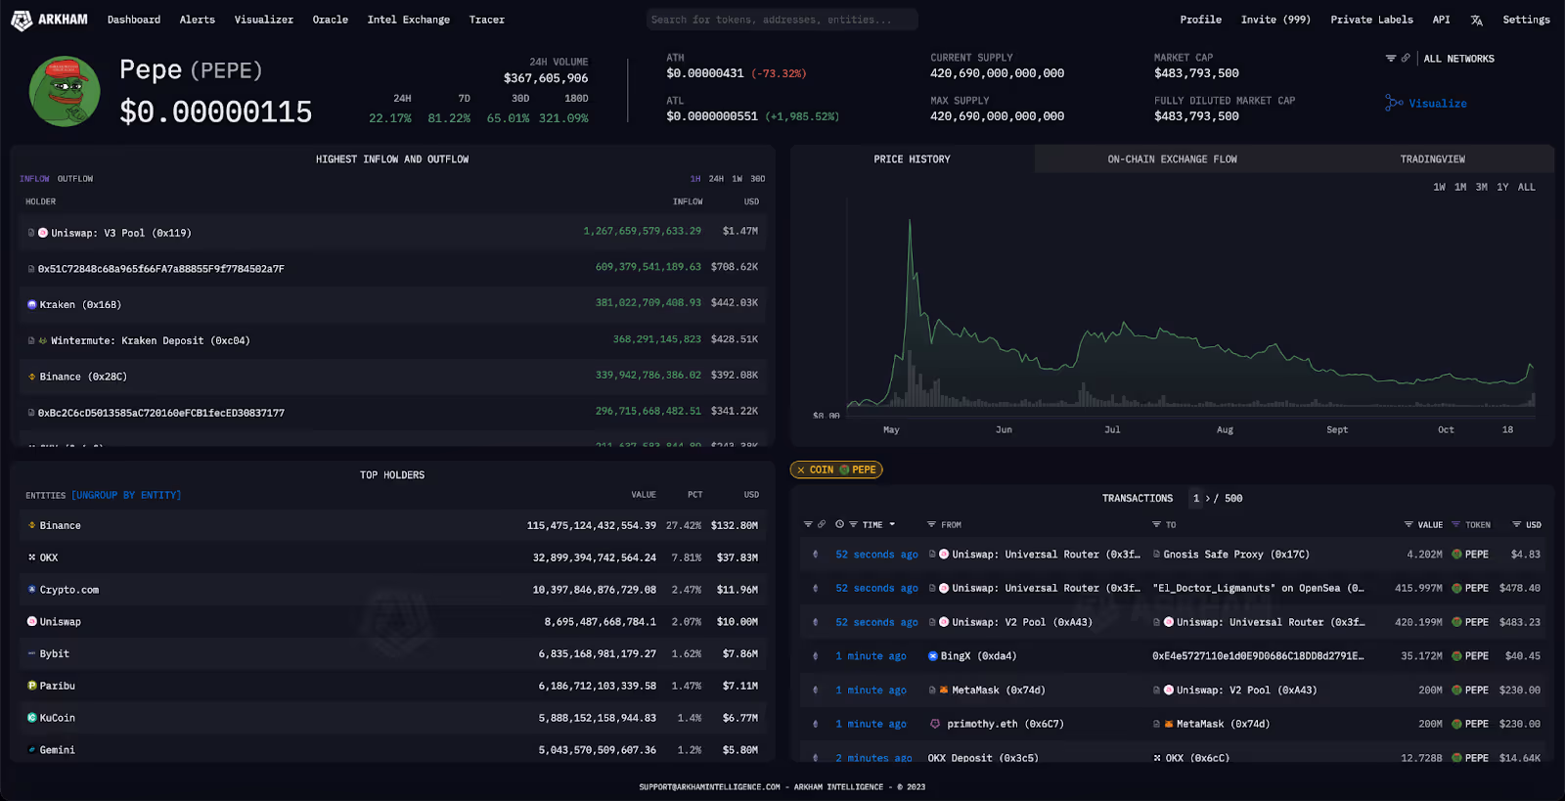
Task: Open the ALL NETWORKS selector
Action: click(1458, 59)
